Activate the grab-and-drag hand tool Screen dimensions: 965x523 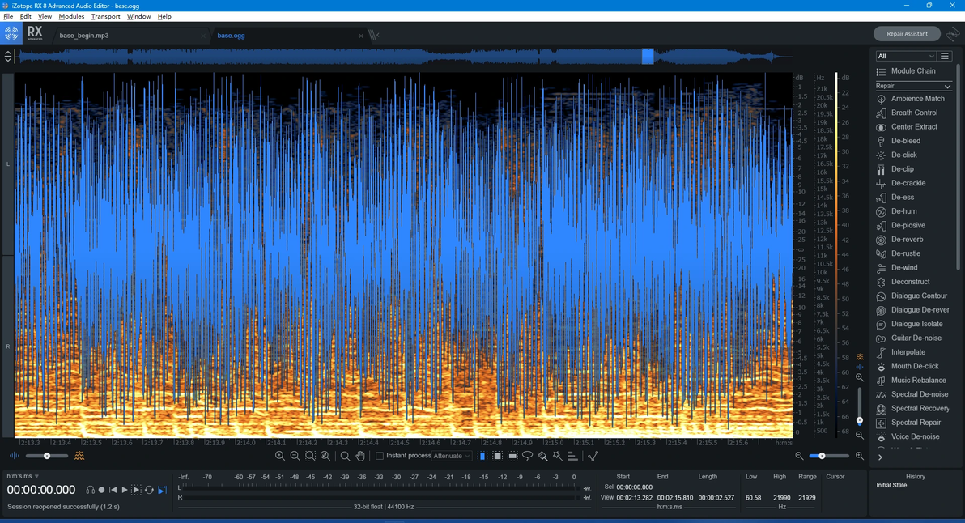360,456
